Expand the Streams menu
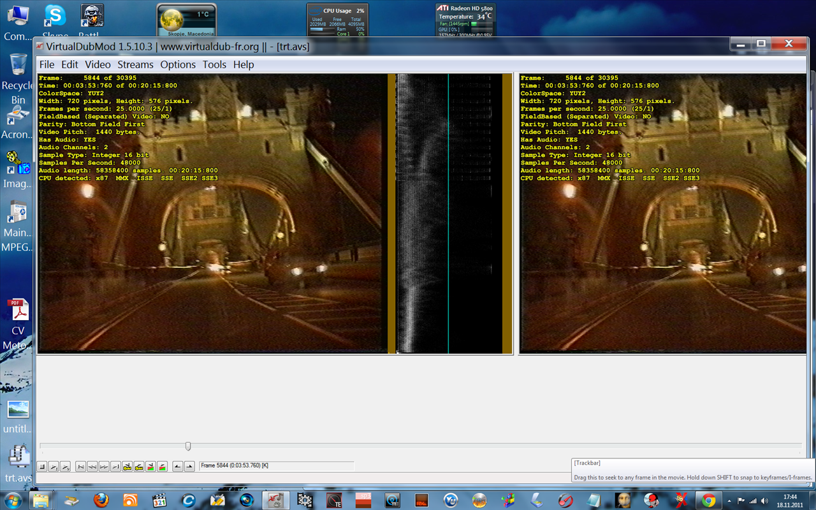This screenshot has width=816, height=510. (x=135, y=64)
